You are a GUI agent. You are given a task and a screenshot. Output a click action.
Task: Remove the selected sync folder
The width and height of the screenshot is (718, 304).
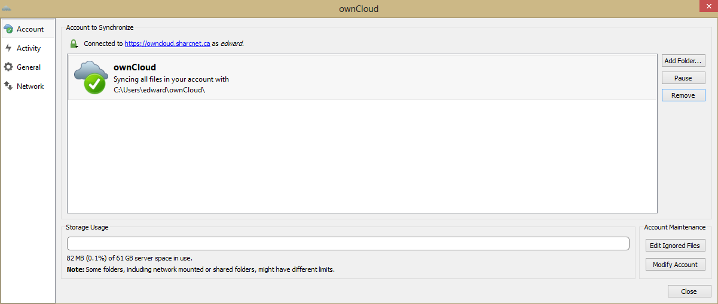(683, 95)
